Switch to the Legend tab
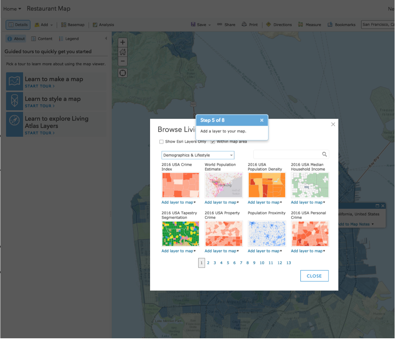This screenshot has height=340, width=396. (69, 39)
